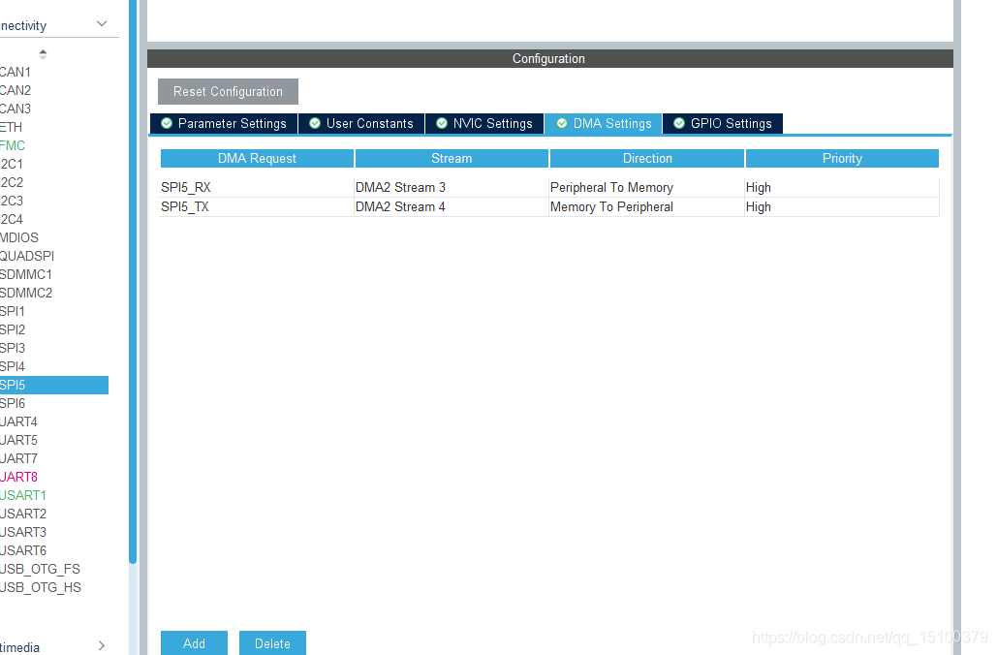Screen dimensions: 997x655
Task: Click the Peripheral To Memory direction cell
Action: (646, 188)
